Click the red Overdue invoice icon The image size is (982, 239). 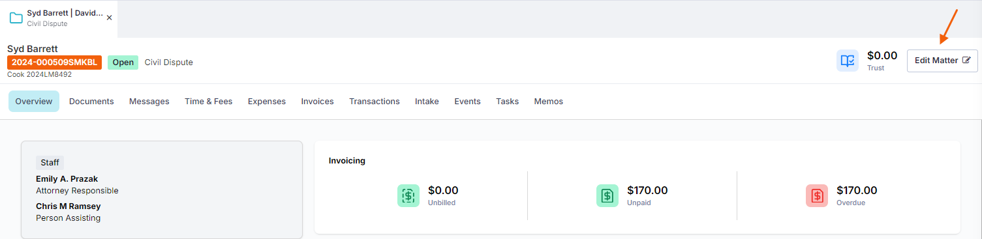[x=817, y=195]
